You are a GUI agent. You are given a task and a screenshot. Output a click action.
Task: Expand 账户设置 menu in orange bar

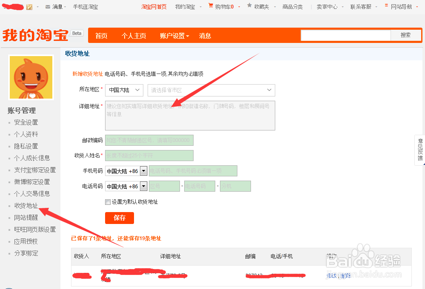174,36
